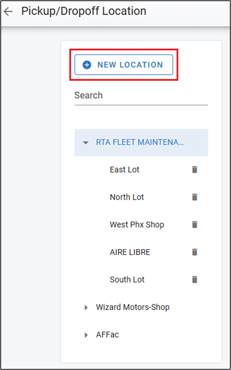This screenshot has height=370, width=231.
Task: Delete the West Phx Shop location
Action: (x=195, y=225)
